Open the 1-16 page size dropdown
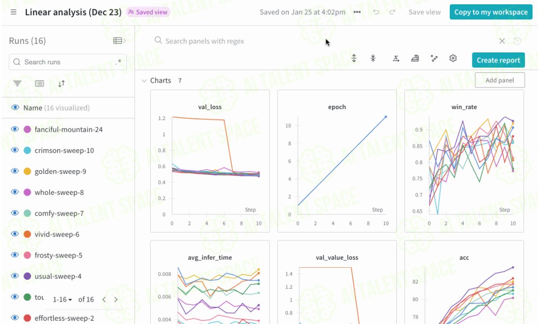Image resolution: width=540 pixels, height=324 pixels. [x=62, y=300]
